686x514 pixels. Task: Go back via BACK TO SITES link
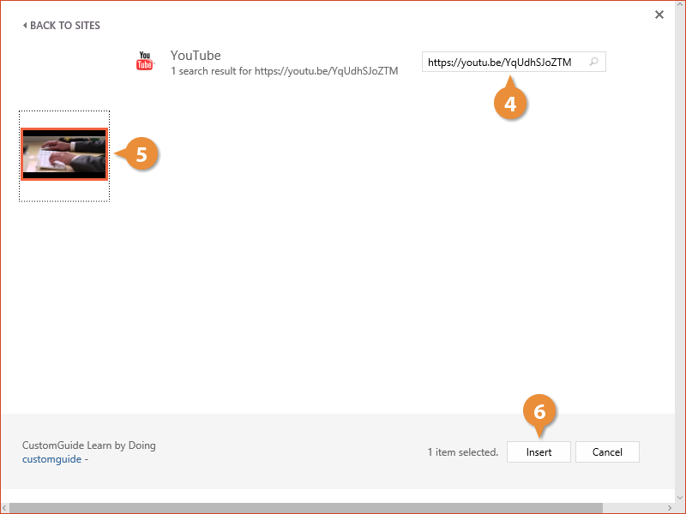pyautogui.click(x=64, y=26)
